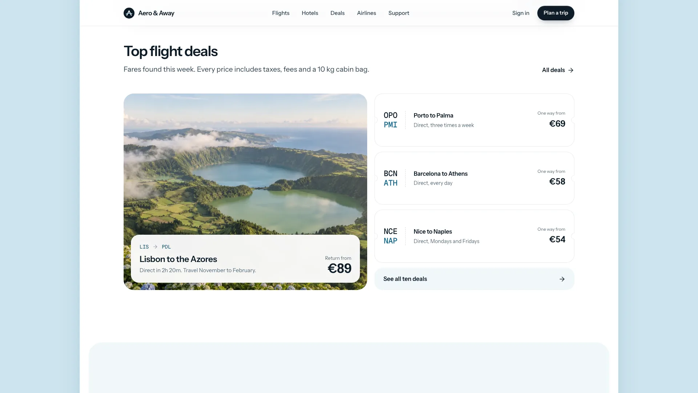The width and height of the screenshot is (698, 393).
Task: Open the Nice to Naples deal
Action: [474, 236]
